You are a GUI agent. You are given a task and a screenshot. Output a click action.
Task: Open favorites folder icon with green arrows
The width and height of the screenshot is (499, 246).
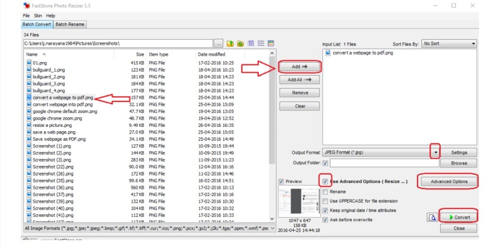click(x=240, y=44)
